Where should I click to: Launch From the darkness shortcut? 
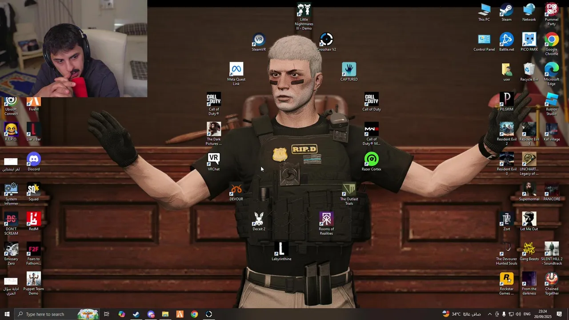(x=529, y=283)
